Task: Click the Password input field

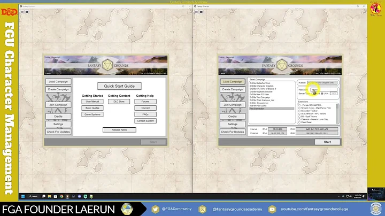Action: coord(324,90)
